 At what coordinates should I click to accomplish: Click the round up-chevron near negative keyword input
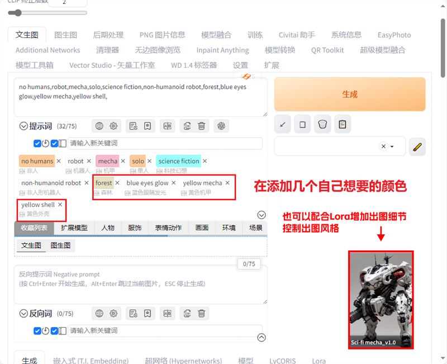[261, 338]
